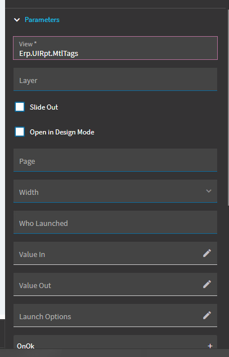
Task: Edit Launch Options via pencil icon
Action: click(207, 315)
